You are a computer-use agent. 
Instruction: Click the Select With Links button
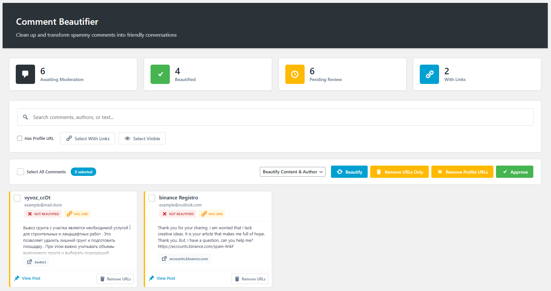pos(87,138)
